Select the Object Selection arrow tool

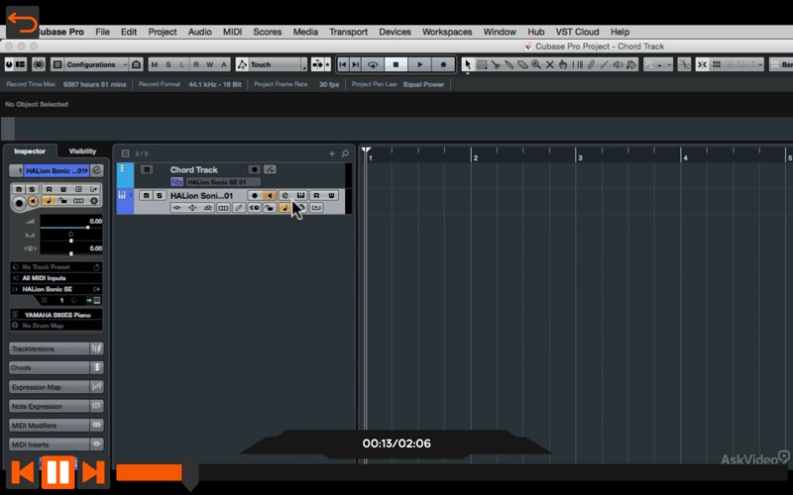(x=467, y=64)
